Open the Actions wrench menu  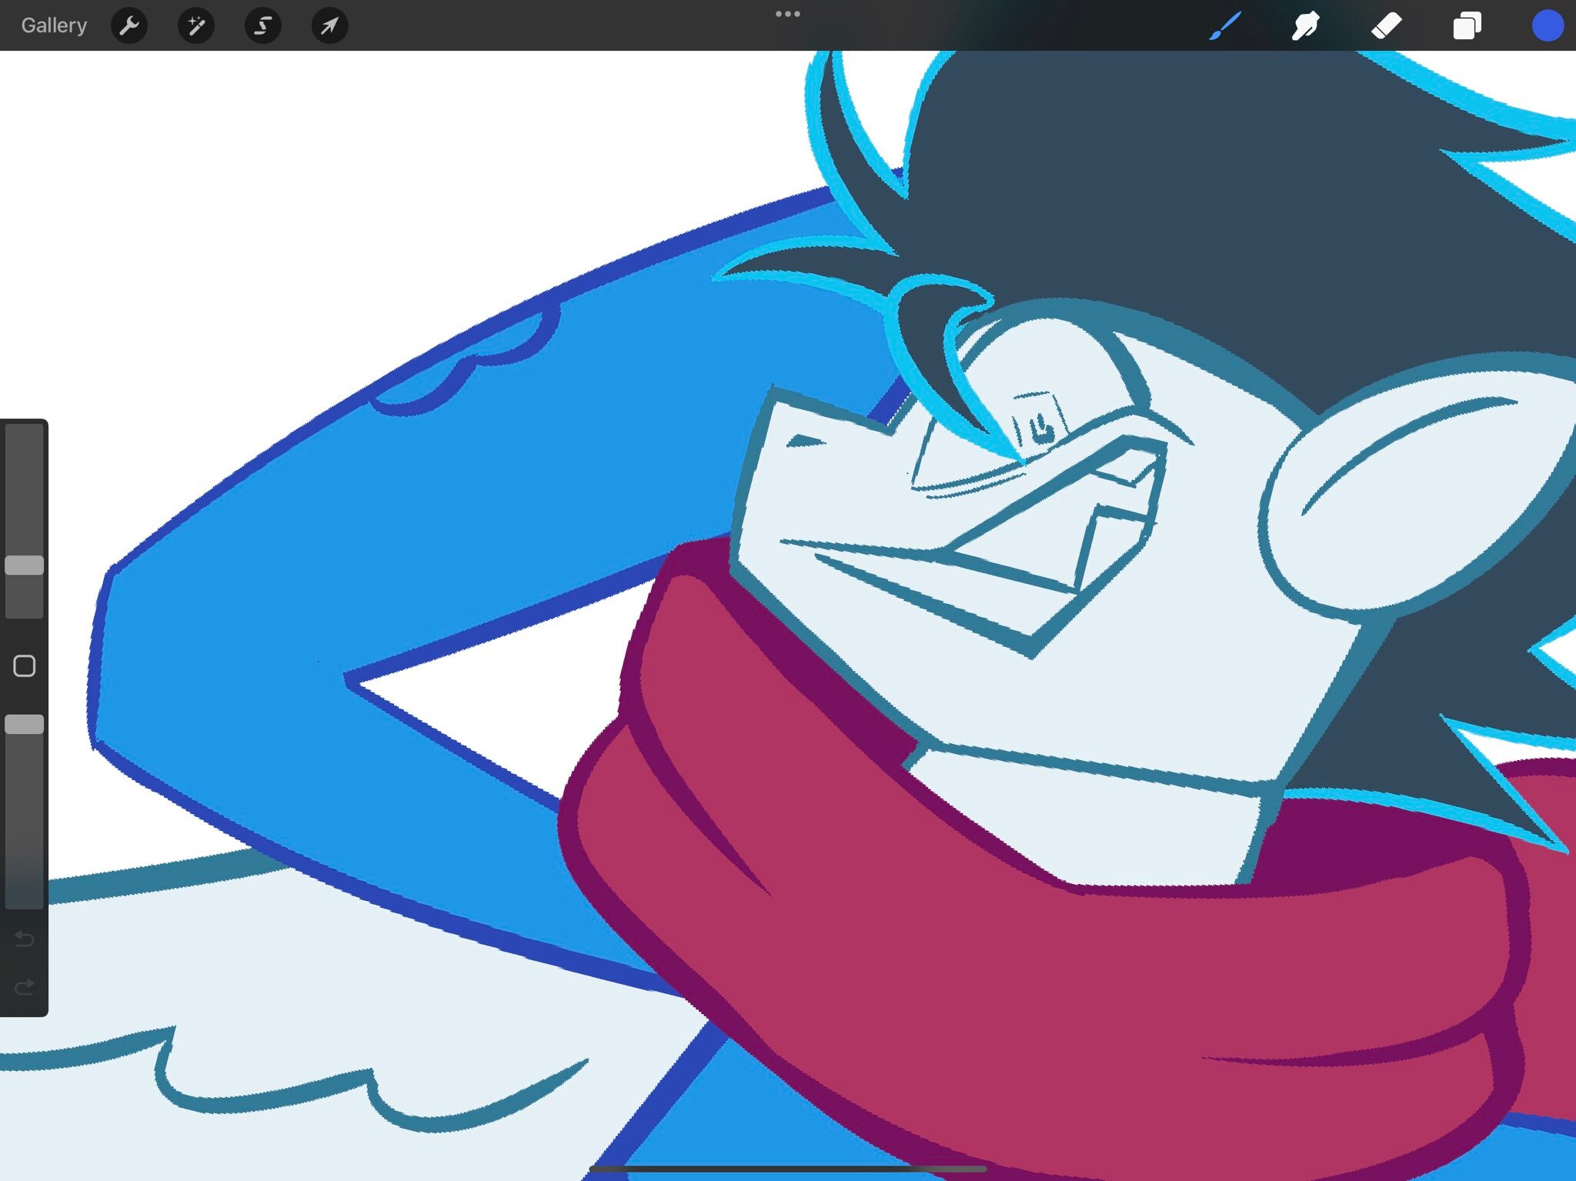click(129, 25)
